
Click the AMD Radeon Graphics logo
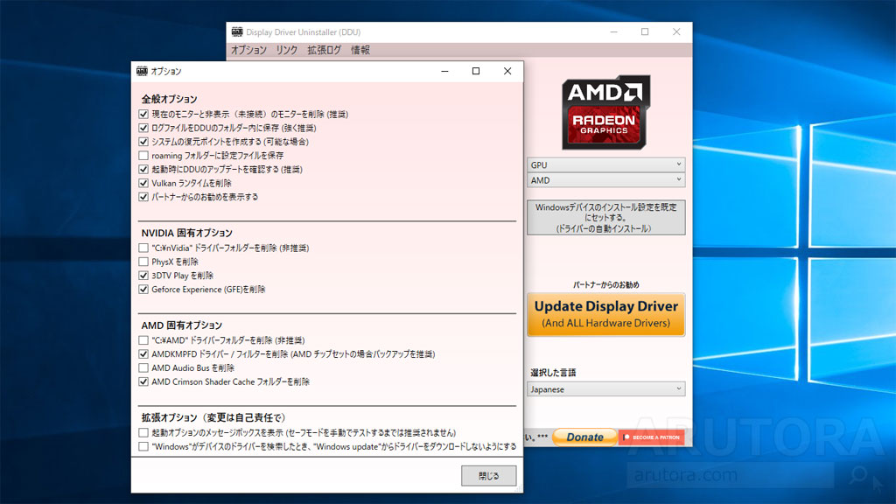(x=605, y=112)
